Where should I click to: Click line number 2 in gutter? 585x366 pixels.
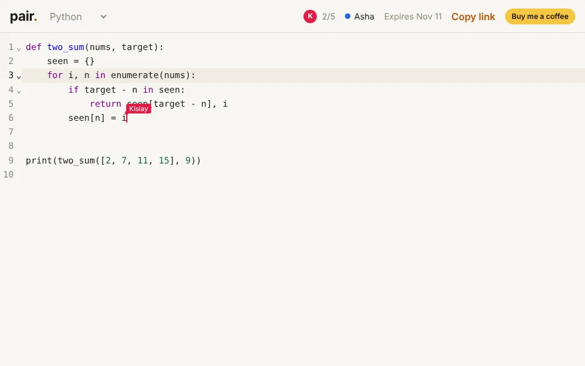11,61
